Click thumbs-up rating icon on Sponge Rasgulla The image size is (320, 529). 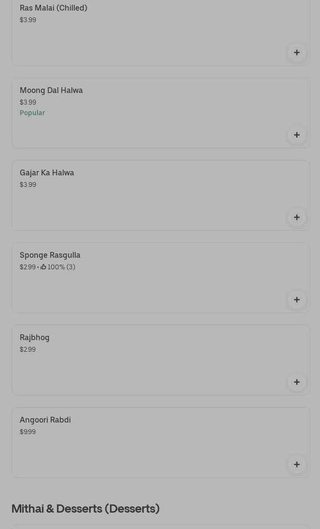point(43,267)
